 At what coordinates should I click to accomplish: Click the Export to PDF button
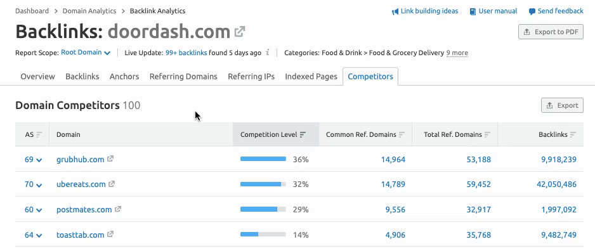pyautogui.click(x=551, y=32)
